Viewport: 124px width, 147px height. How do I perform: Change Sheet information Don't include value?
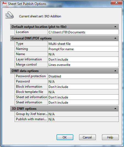pyautogui.click(x=83, y=103)
